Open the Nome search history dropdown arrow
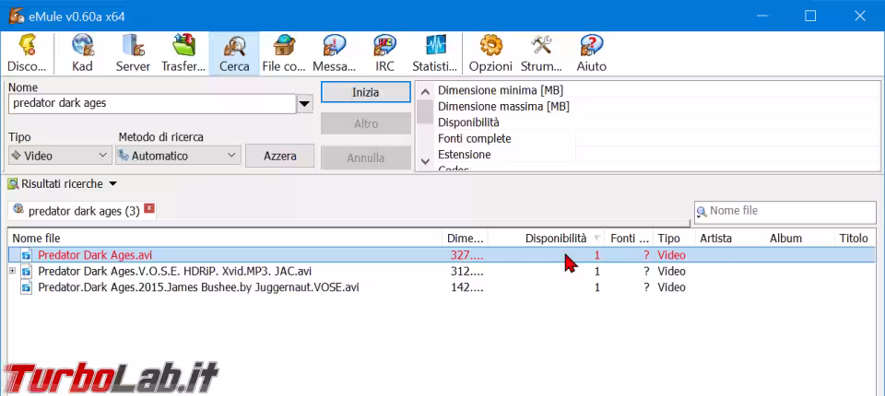The width and height of the screenshot is (885, 396). [305, 104]
